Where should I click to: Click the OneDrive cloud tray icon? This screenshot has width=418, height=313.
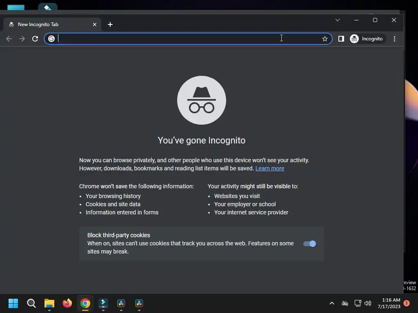(345, 303)
